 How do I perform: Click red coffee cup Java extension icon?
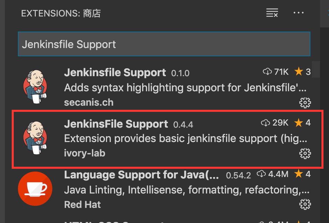click(35, 189)
